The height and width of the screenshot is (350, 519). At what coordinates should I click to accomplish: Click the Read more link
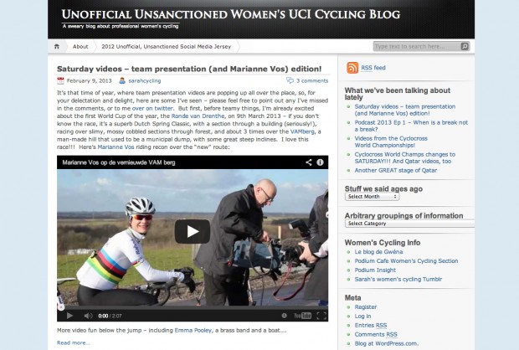(73, 342)
